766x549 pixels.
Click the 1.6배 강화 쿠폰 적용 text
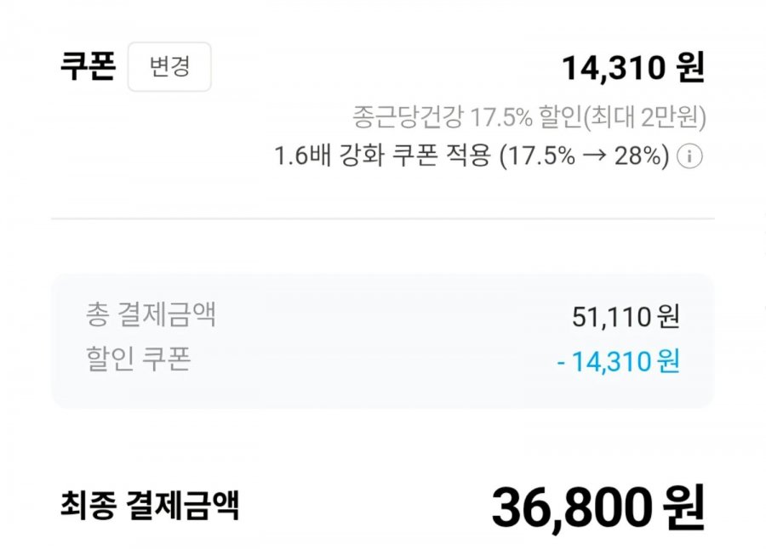click(382, 157)
